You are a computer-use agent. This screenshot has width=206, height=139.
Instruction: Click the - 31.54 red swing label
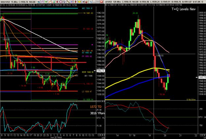[9, 74]
